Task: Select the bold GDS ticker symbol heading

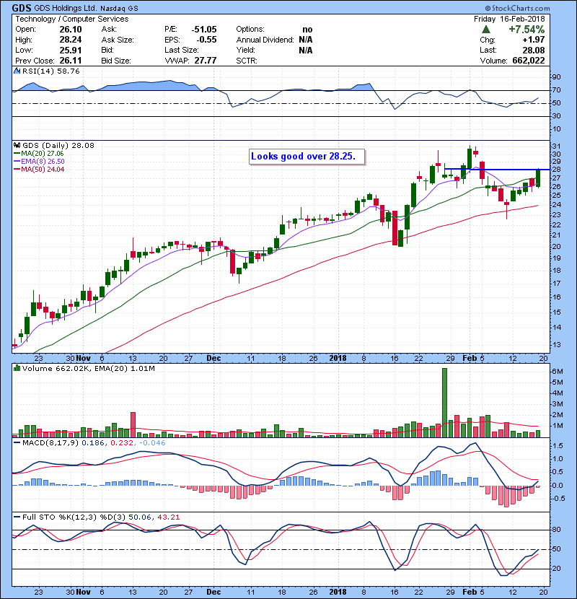Action: coord(22,8)
